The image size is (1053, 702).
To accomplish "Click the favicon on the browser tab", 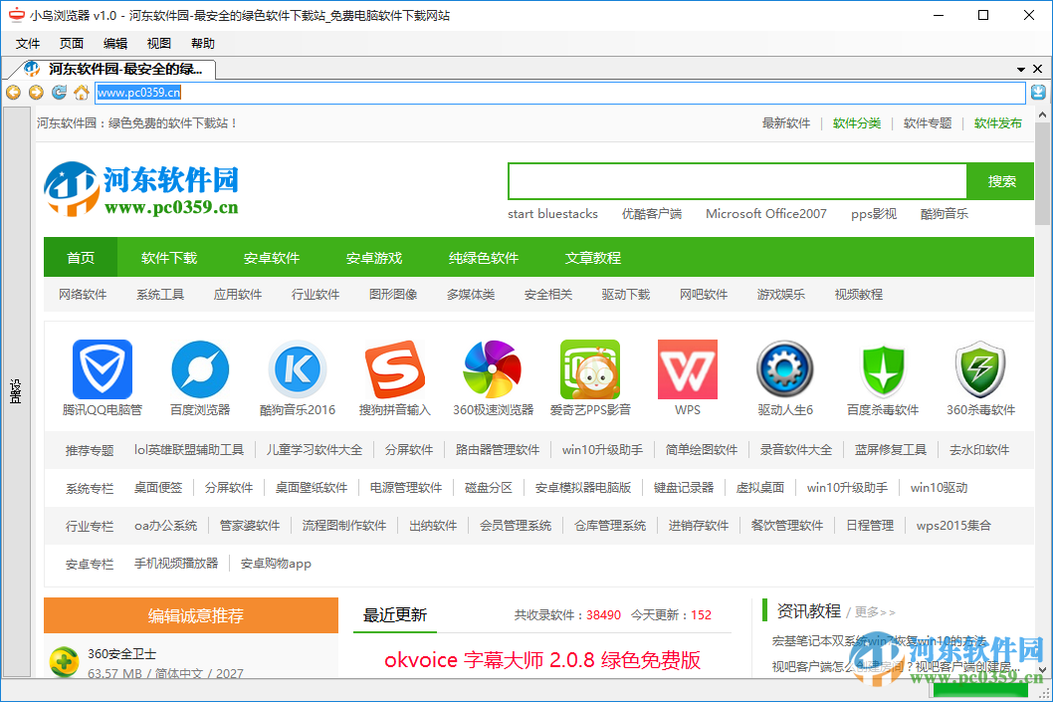I will tap(32, 69).
